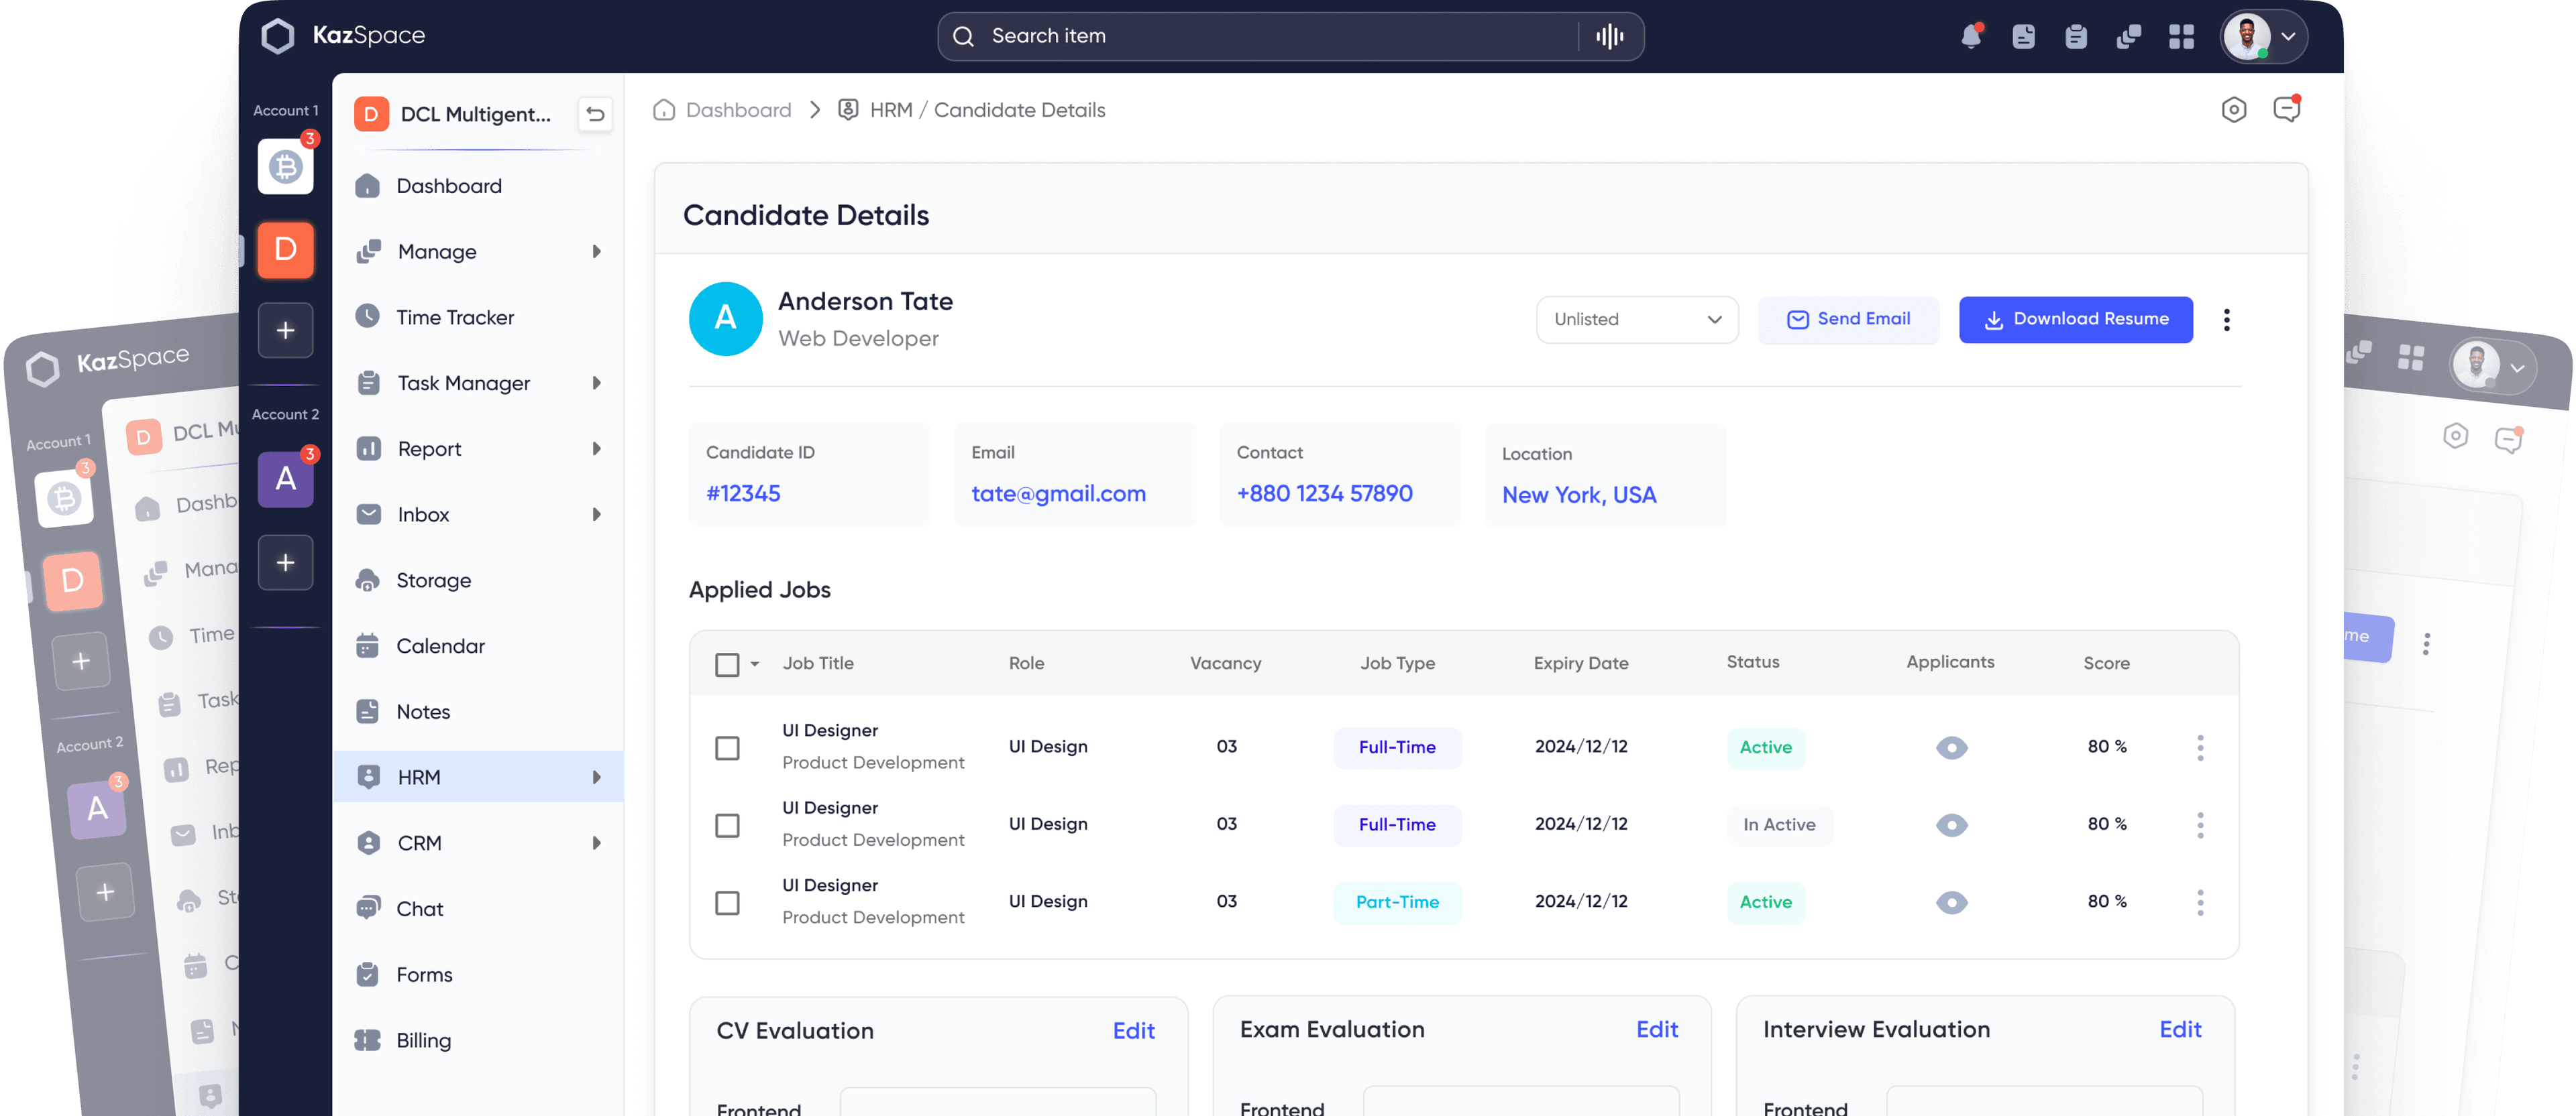This screenshot has width=2576, height=1116.
Task: Expand the Report submenu arrow
Action: click(x=596, y=450)
